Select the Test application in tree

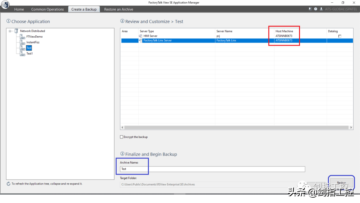point(29,48)
